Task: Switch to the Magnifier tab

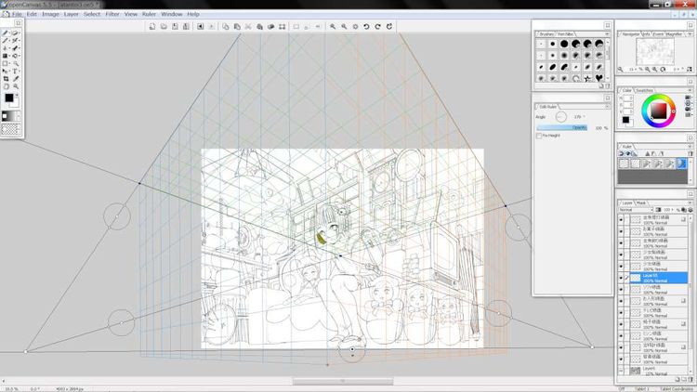Action: coord(675,33)
